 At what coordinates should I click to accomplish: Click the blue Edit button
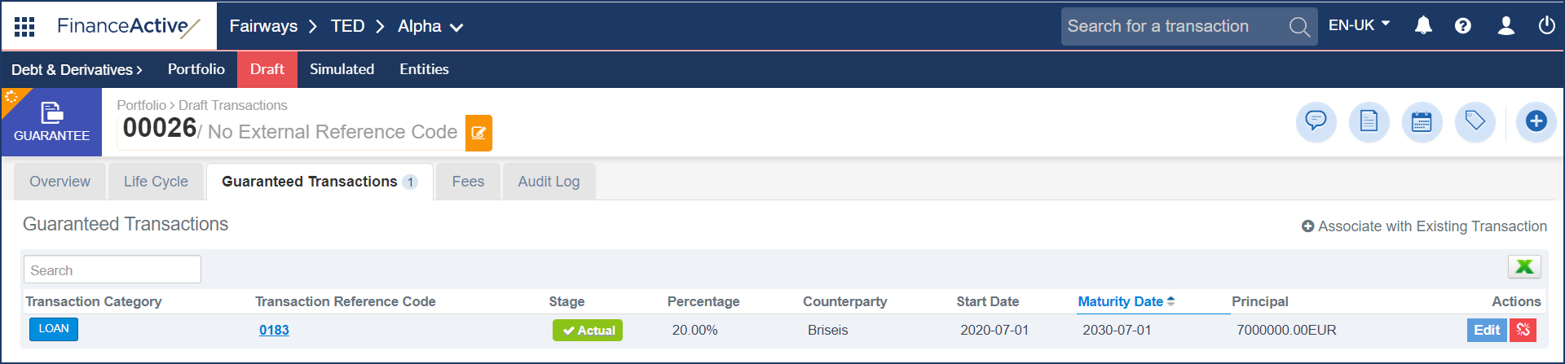[x=1486, y=330]
